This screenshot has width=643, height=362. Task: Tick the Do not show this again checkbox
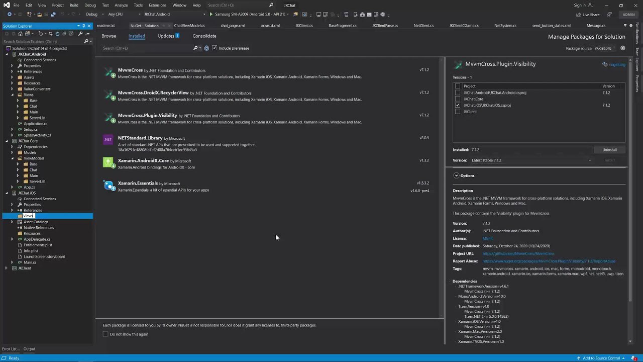105,334
